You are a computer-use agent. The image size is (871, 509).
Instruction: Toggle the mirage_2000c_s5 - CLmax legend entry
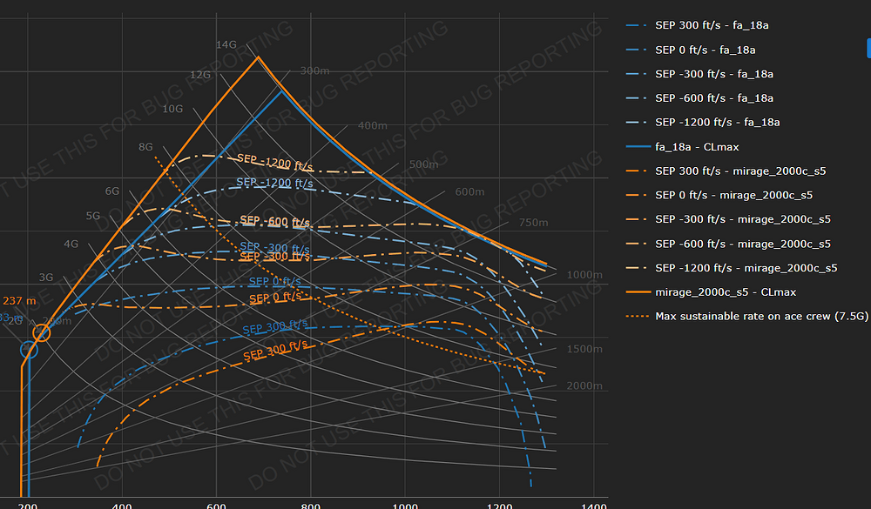711,292
